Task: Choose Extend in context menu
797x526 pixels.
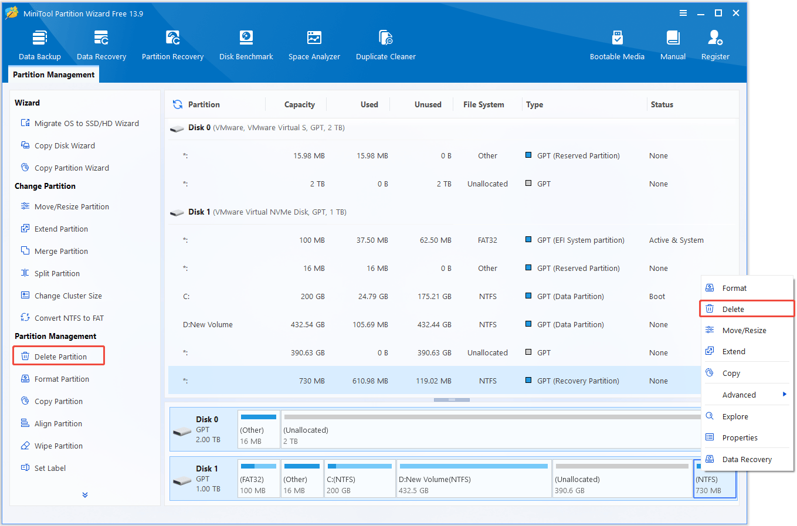Action: coord(747,351)
